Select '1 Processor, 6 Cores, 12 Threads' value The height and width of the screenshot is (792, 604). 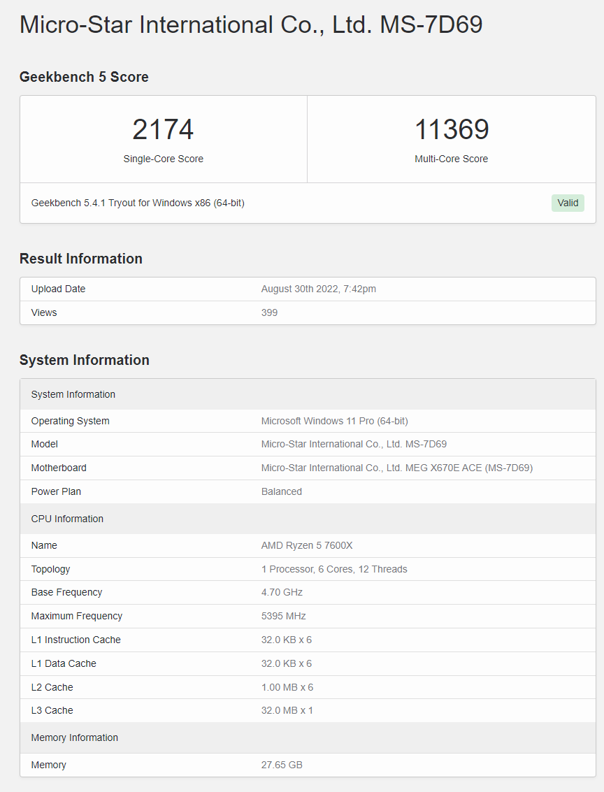pos(334,569)
